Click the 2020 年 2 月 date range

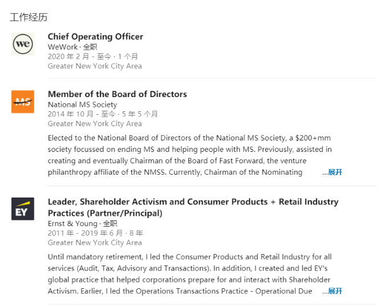[x=93, y=57]
